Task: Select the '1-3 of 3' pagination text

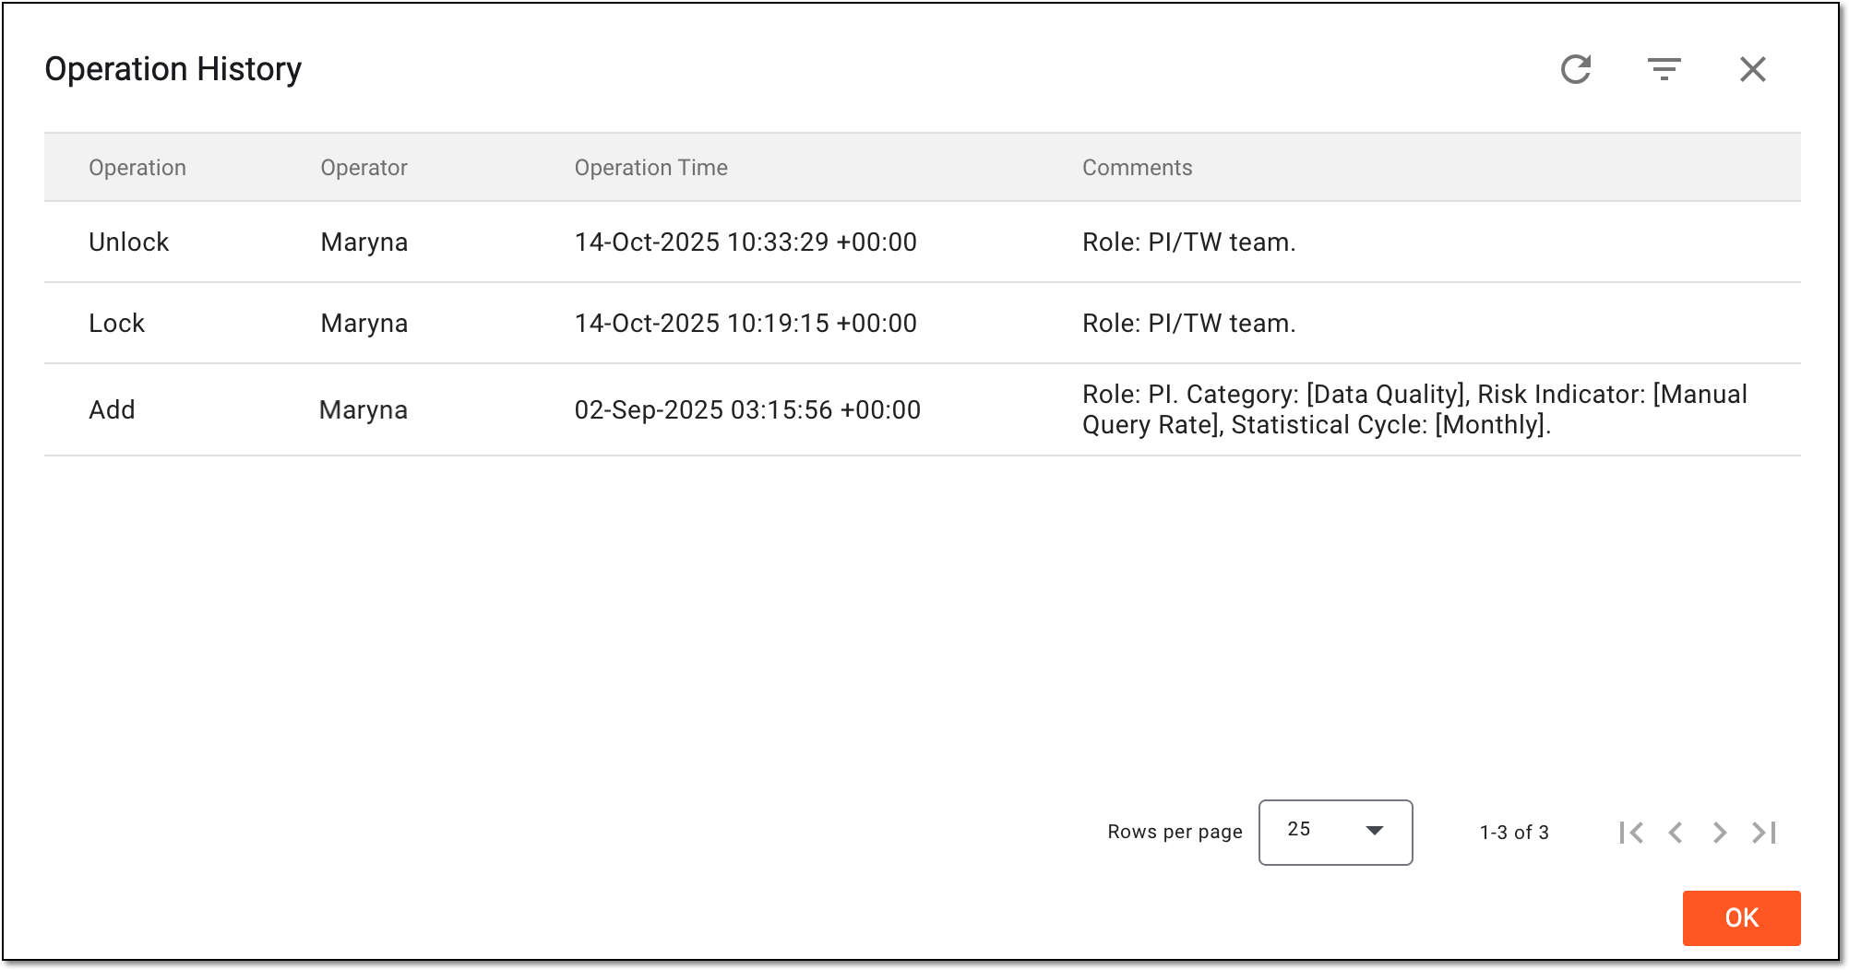Action: [x=1514, y=833]
